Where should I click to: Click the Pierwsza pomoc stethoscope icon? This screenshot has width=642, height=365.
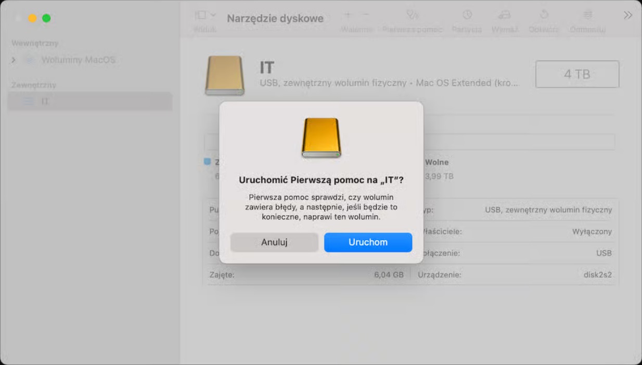412,15
